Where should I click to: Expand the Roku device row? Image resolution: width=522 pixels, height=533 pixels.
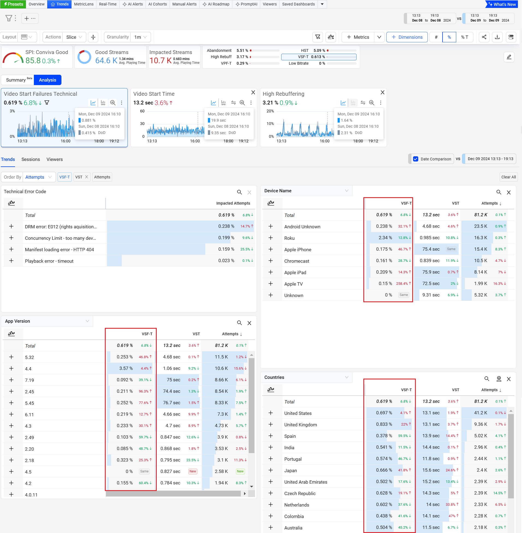click(x=271, y=238)
